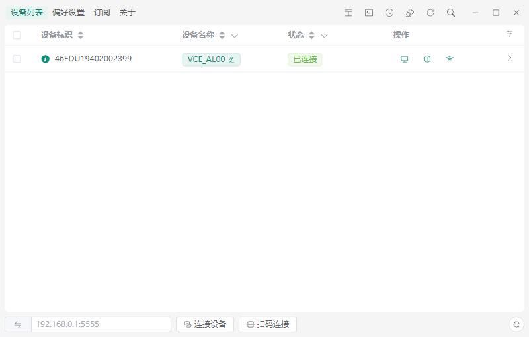Click 设备标识 column header label

[57, 35]
